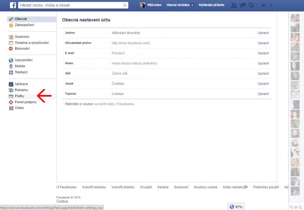Click the privacy shortcuts lock icon
The image size is (304, 210).
coord(264,5)
